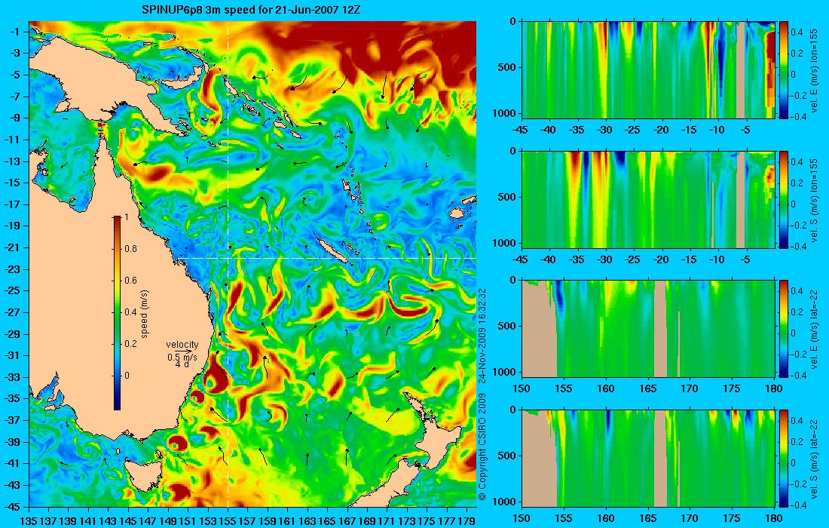Click the title 'SPINUP6p8 3m speed for 21-Jun-2007 12Z'
This screenshot has width=829, height=528.
click(x=251, y=9)
